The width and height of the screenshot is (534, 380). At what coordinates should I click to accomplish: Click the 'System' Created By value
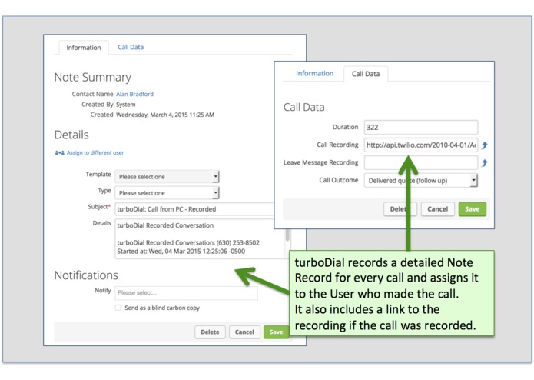click(x=126, y=105)
